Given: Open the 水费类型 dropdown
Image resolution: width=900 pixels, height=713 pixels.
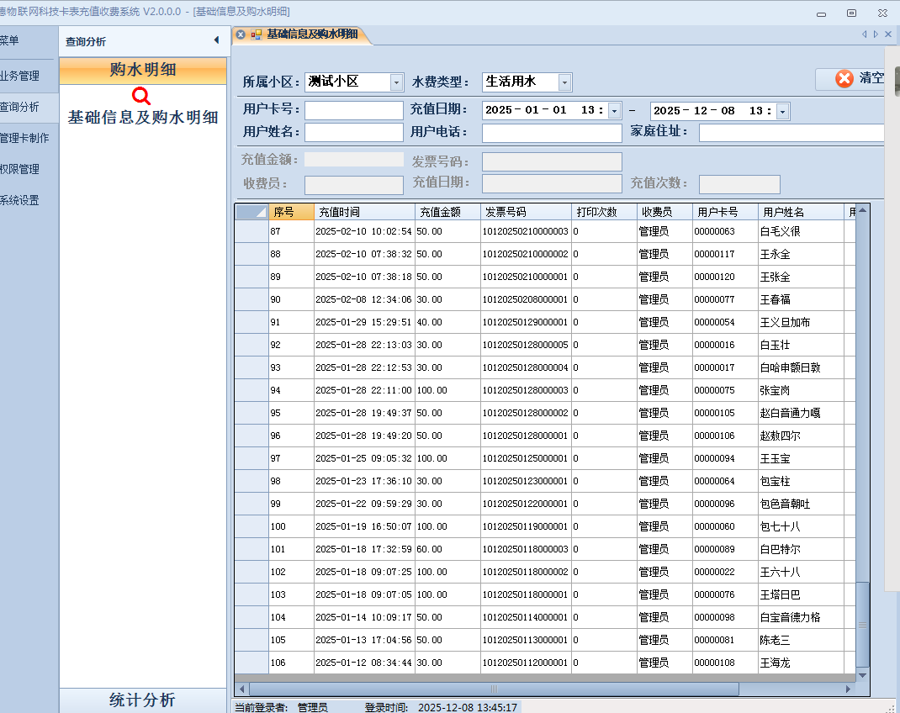Looking at the screenshot, I should pyautogui.click(x=564, y=82).
